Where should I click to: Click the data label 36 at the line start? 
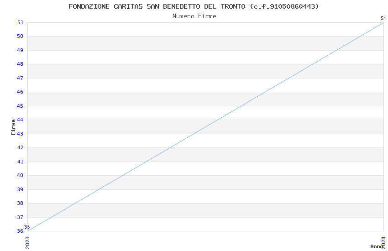(x=27, y=227)
